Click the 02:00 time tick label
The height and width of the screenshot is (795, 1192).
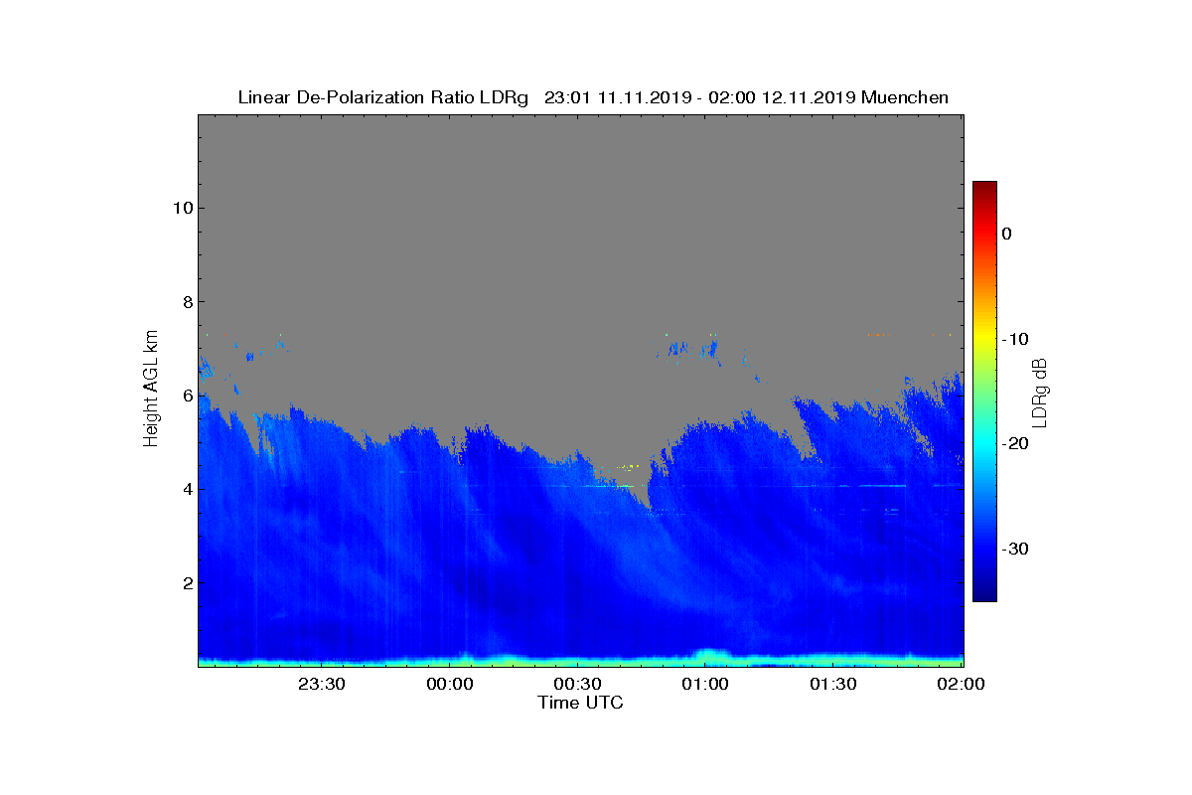click(x=962, y=684)
